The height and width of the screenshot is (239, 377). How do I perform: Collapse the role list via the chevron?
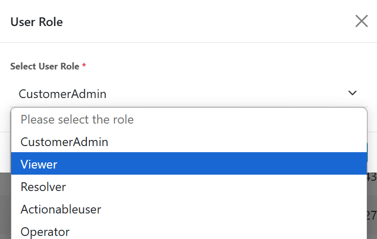click(x=352, y=93)
